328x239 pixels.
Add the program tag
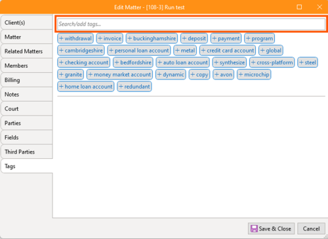tap(259, 39)
